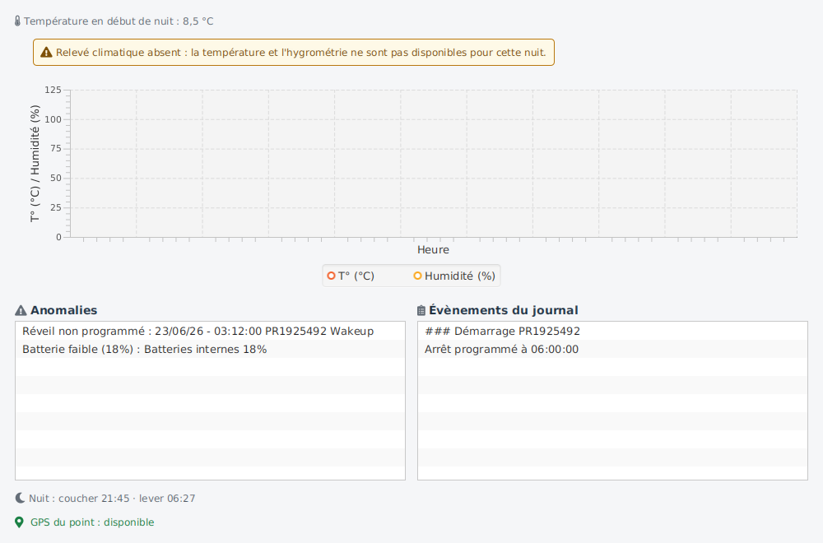Click the Anomalies warning triangle icon

(x=21, y=311)
